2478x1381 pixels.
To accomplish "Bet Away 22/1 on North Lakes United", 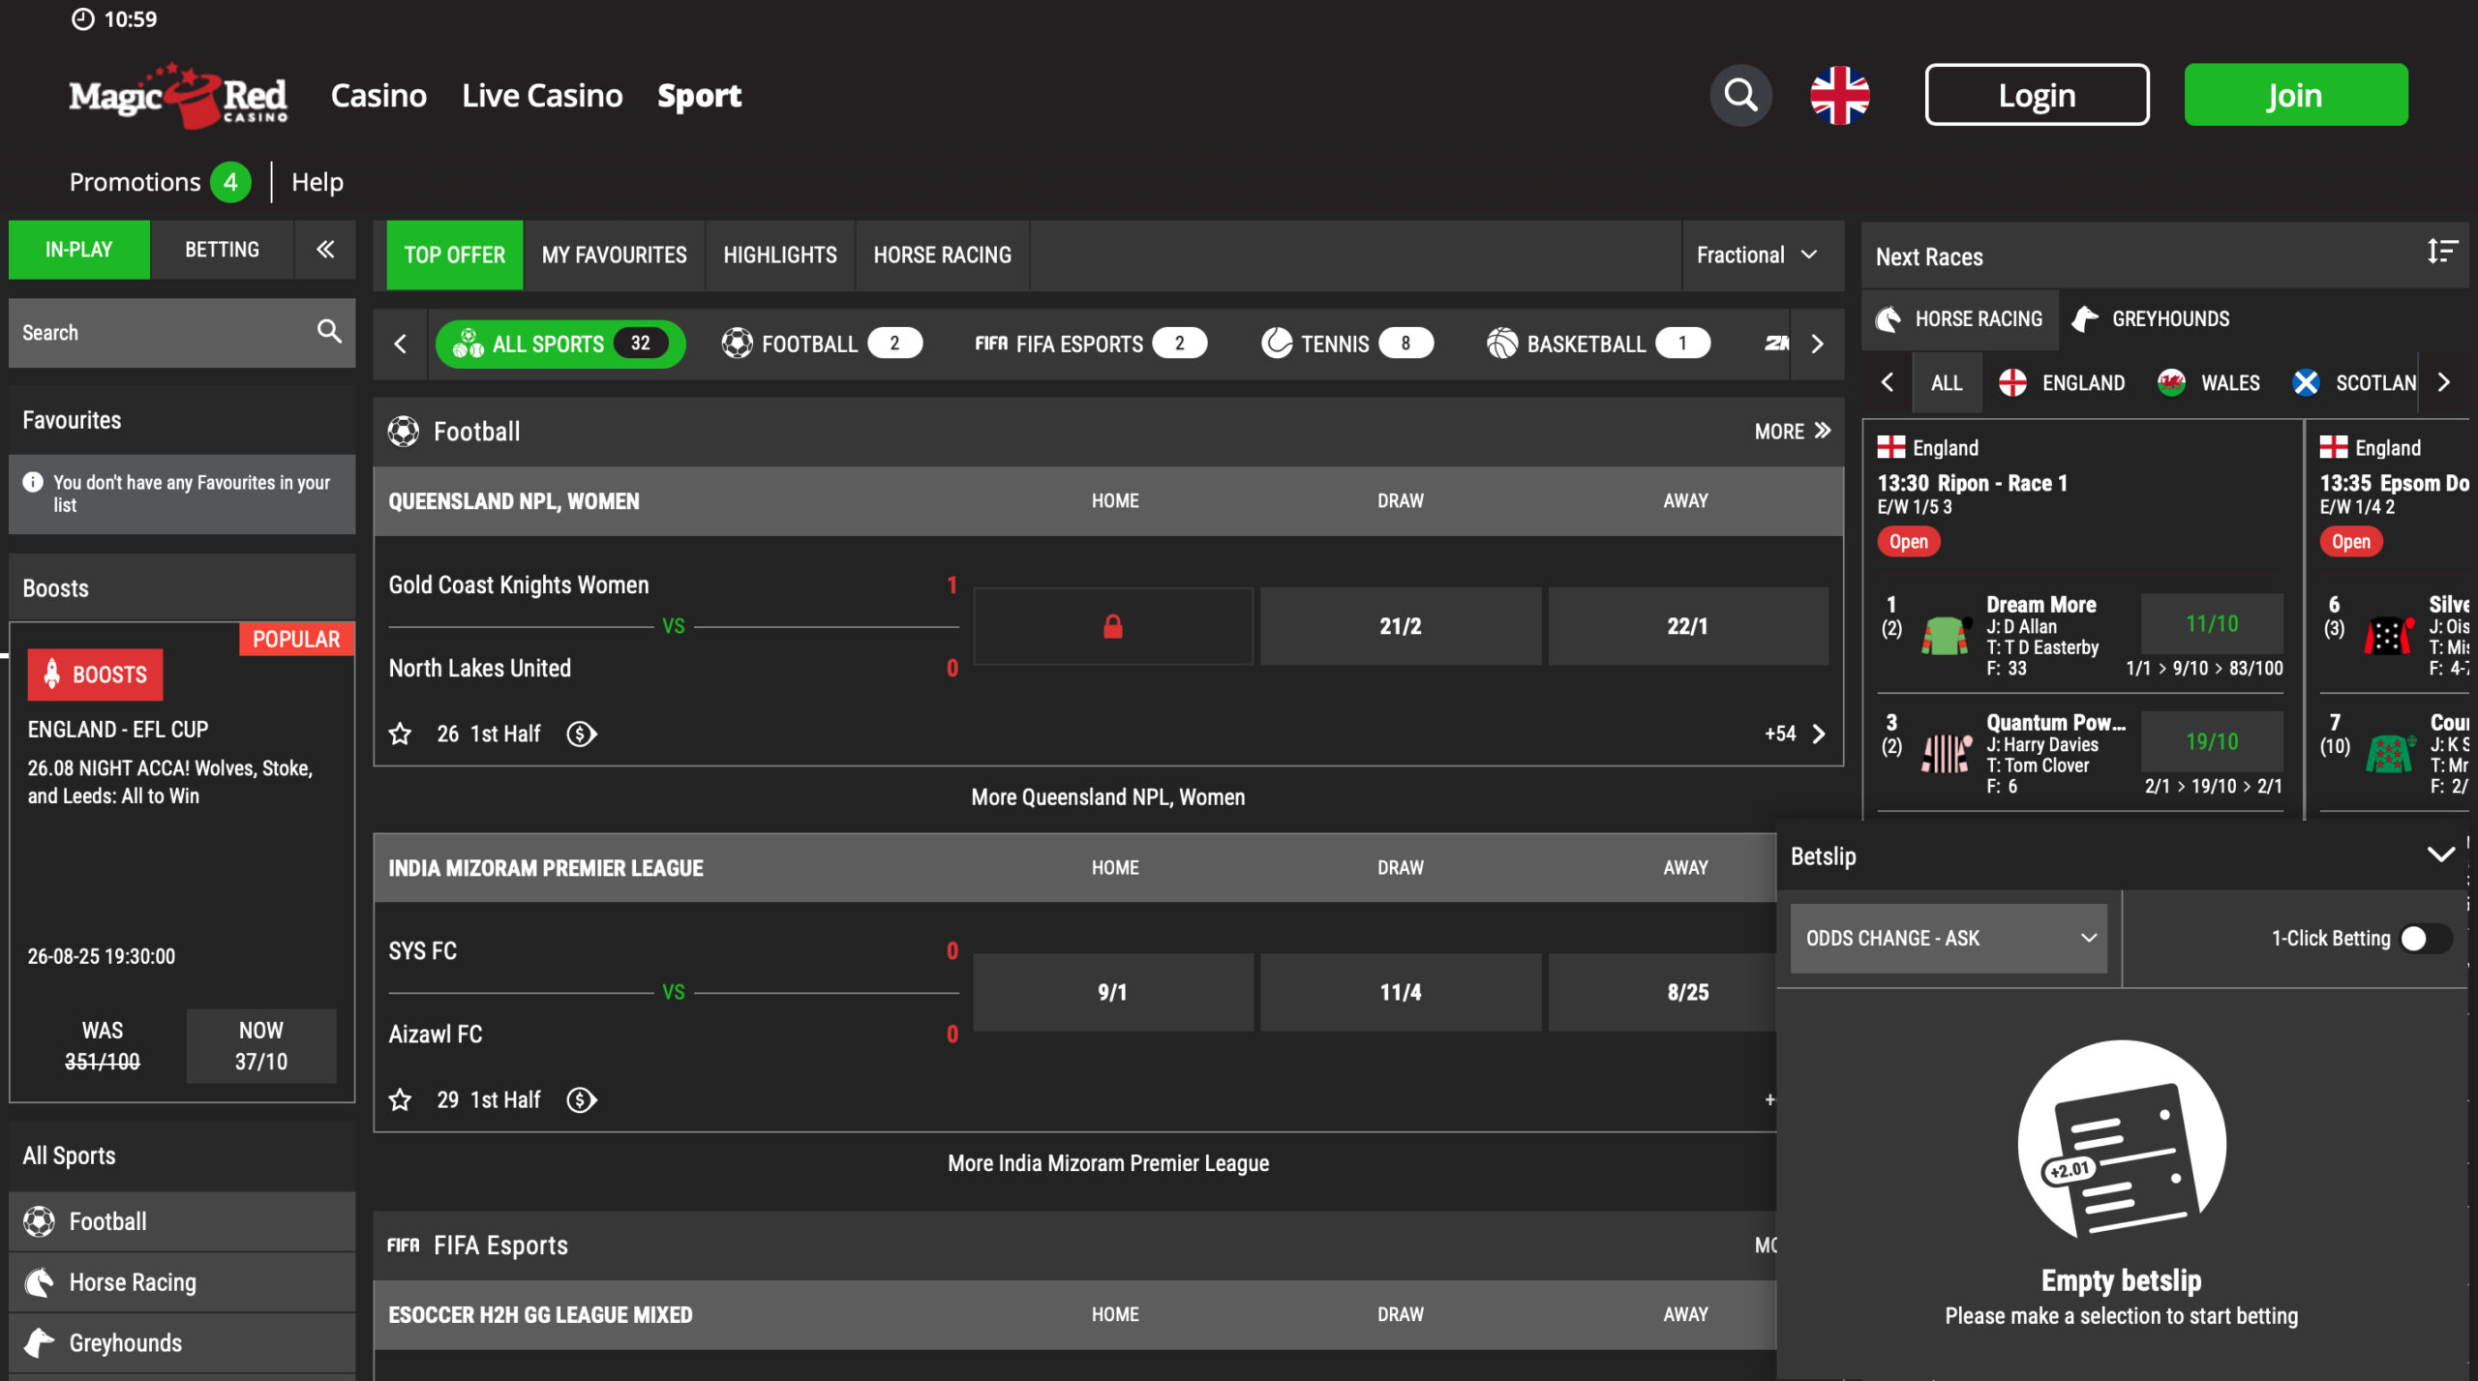I will tap(1688, 626).
